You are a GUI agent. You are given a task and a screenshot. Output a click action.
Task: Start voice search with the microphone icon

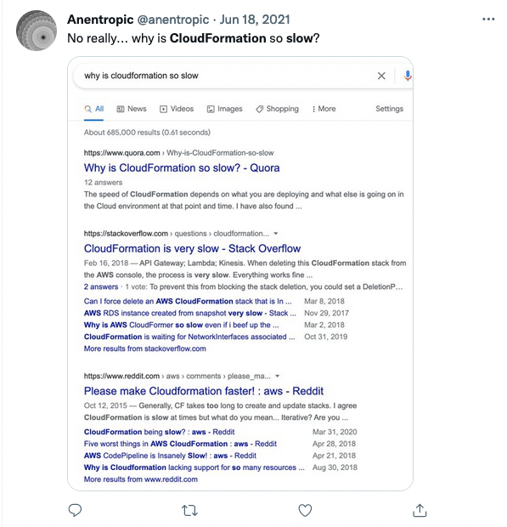(408, 76)
